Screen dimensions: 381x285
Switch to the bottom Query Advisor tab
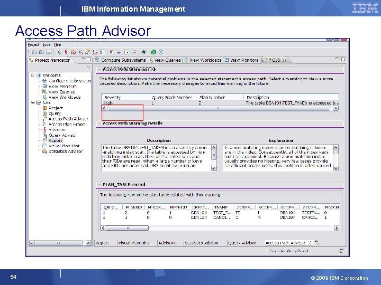tap(242, 243)
